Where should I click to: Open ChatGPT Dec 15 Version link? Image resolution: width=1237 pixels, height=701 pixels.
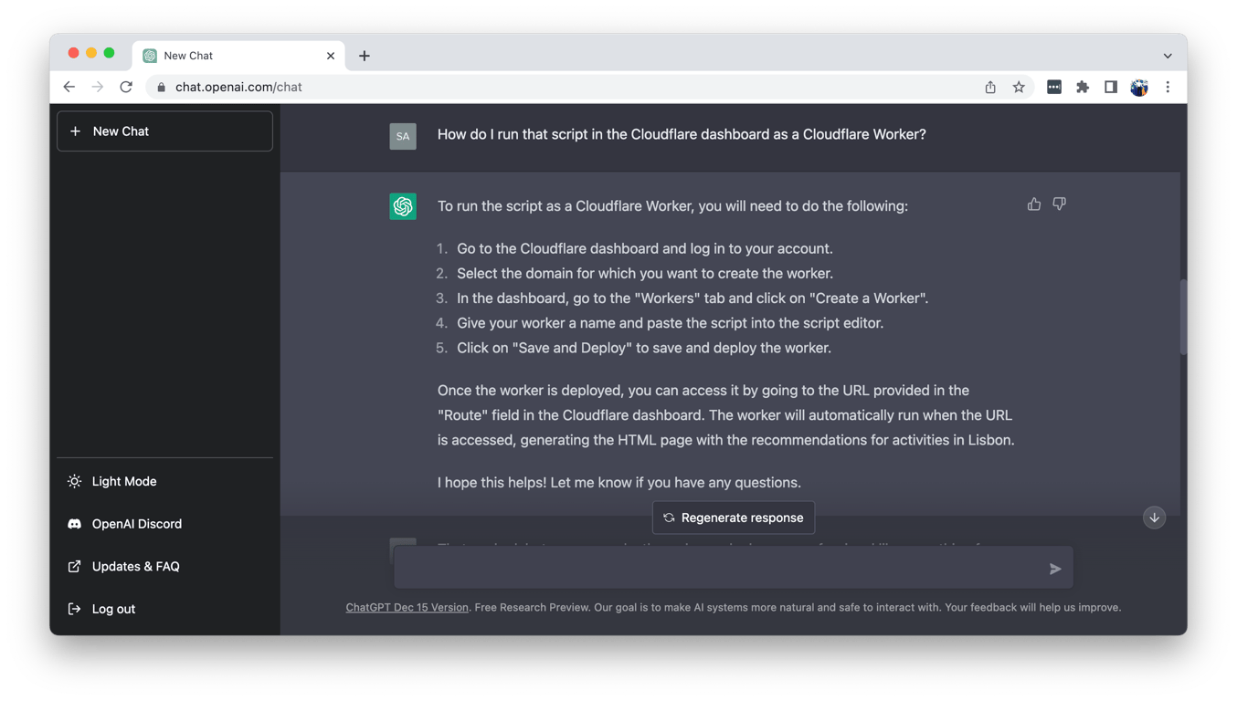click(407, 607)
